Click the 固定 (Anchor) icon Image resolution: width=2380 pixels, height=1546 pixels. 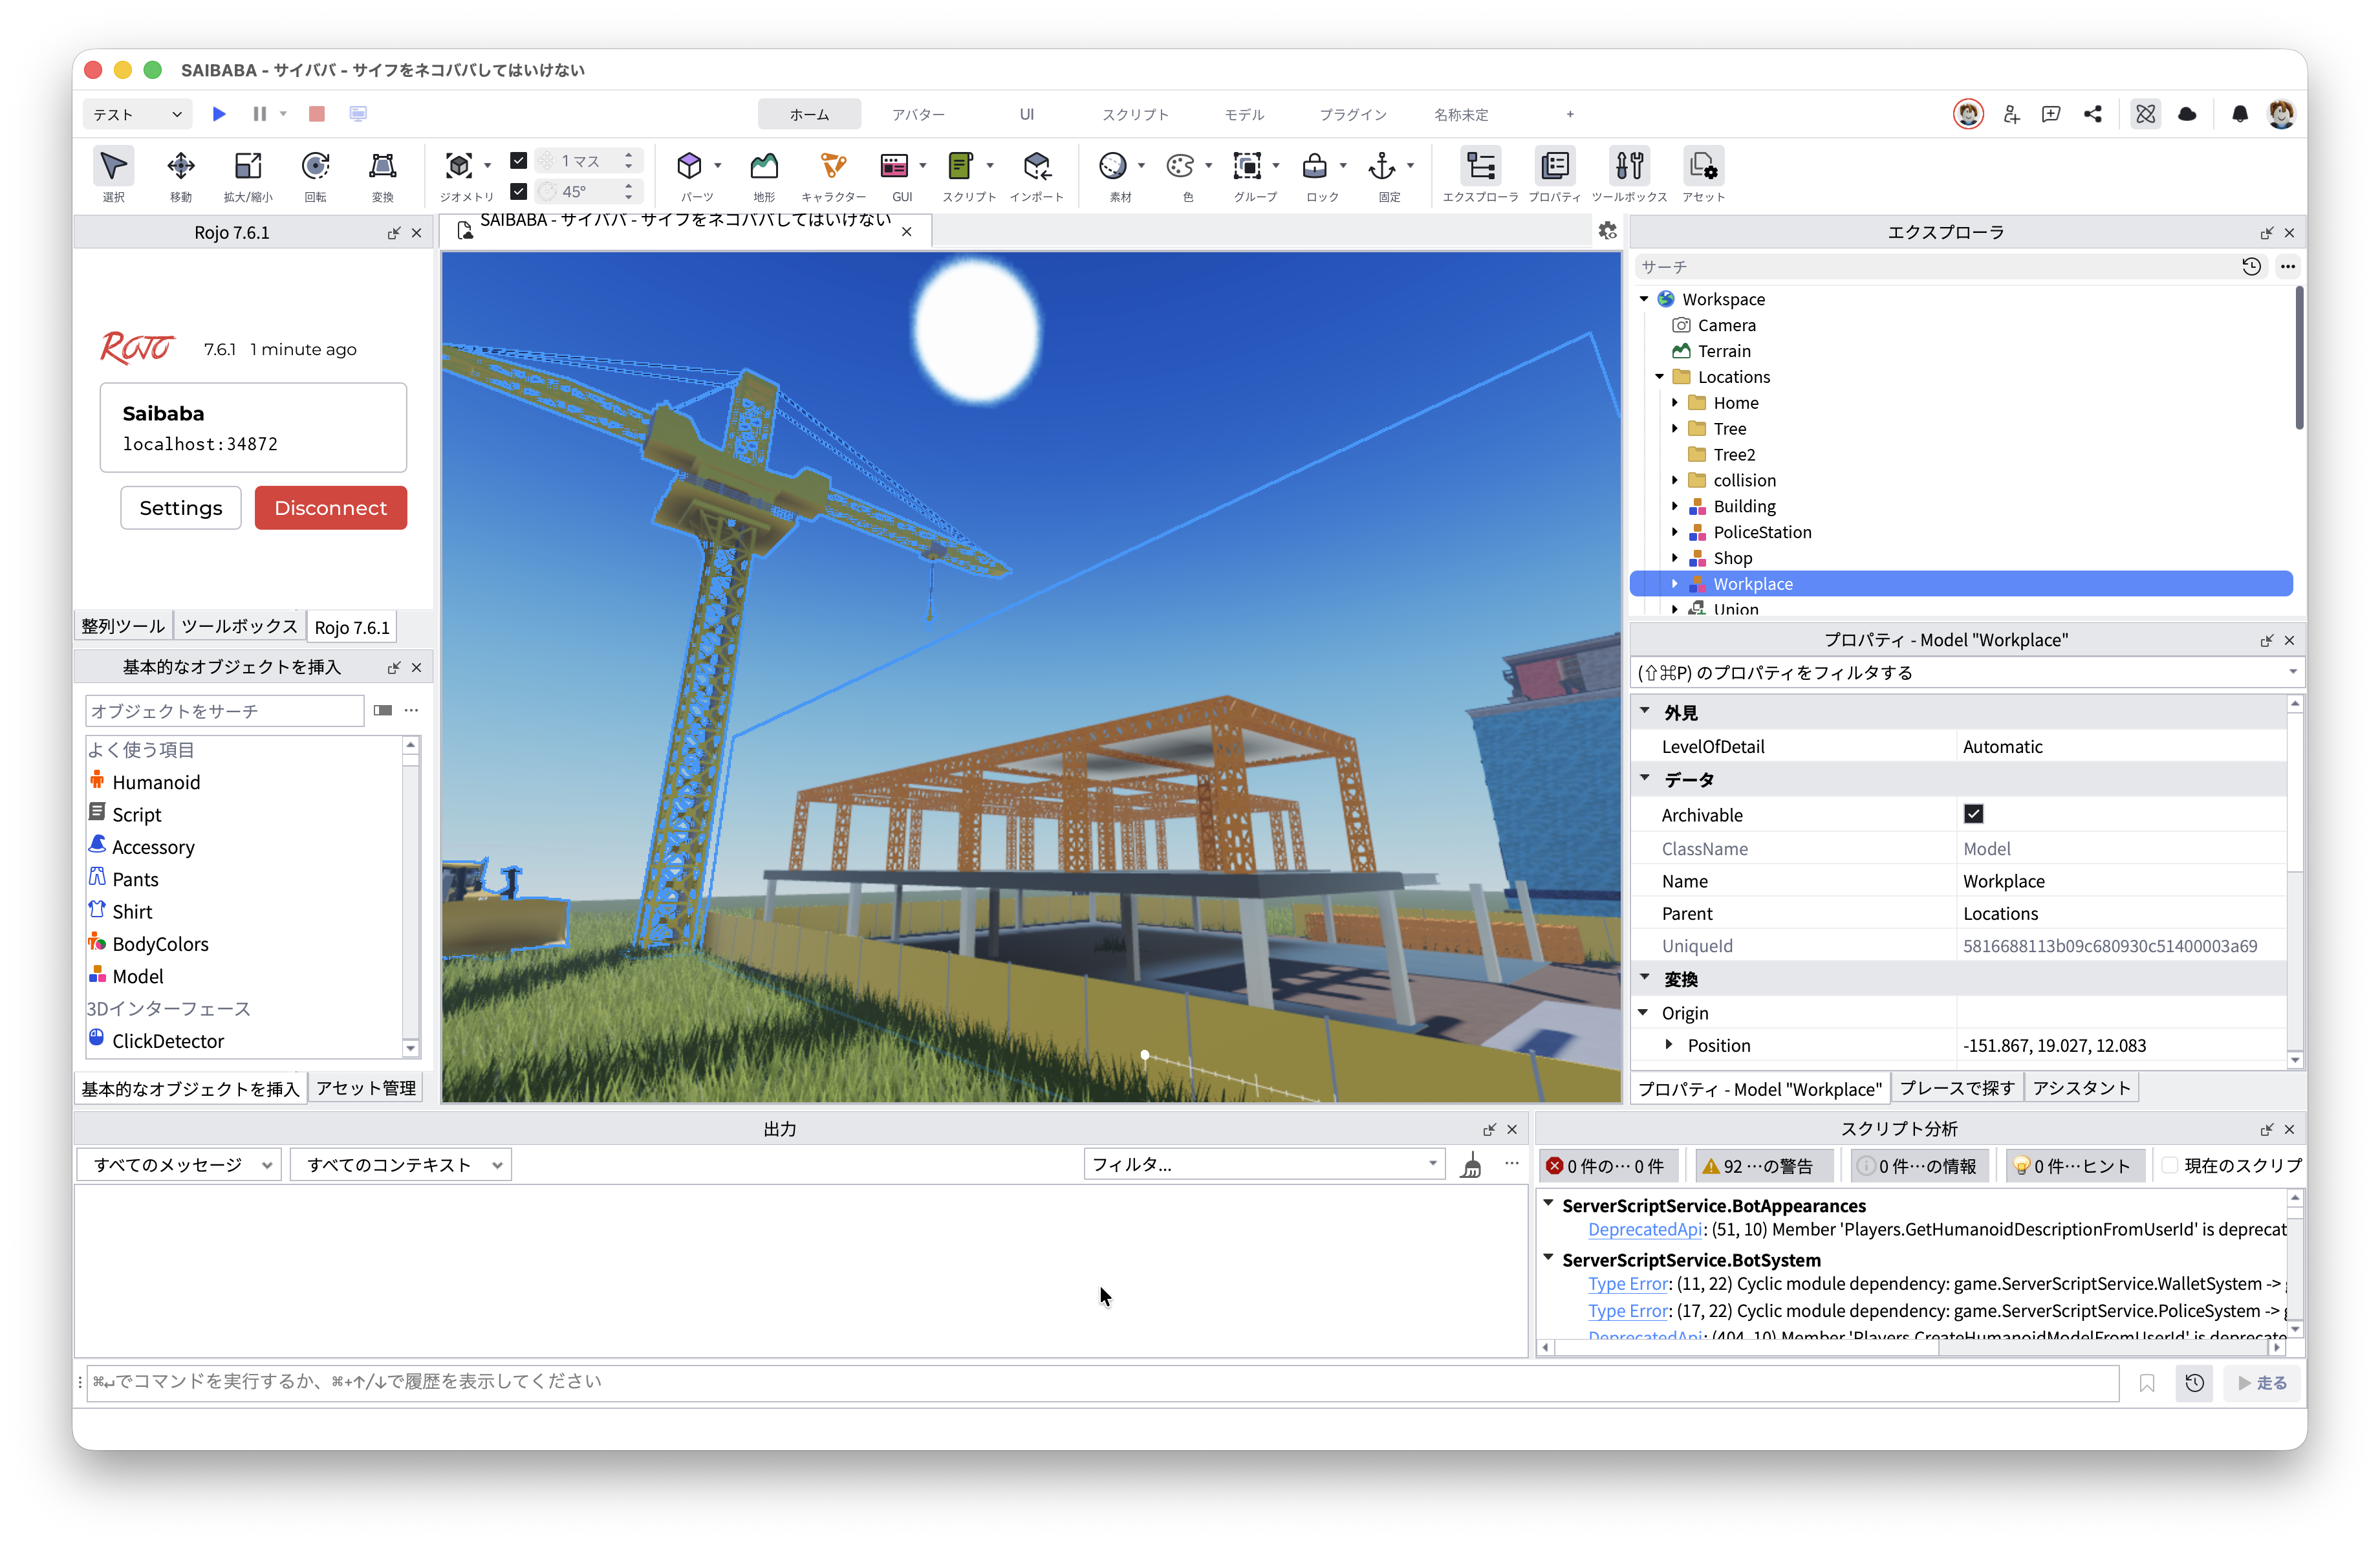(1382, 166)
